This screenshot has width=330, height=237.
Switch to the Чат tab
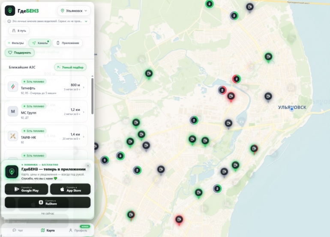point(18,230)
